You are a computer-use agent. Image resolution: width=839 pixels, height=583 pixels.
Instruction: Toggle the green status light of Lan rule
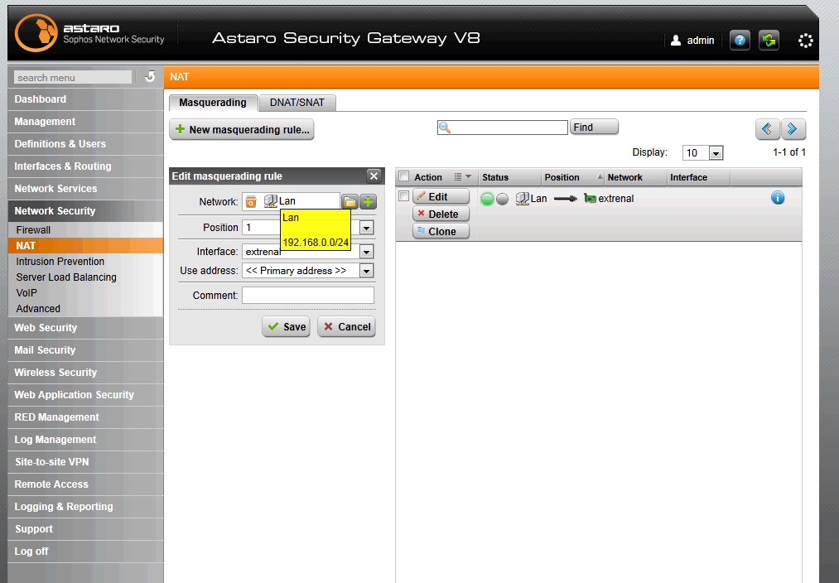point(487,199)
